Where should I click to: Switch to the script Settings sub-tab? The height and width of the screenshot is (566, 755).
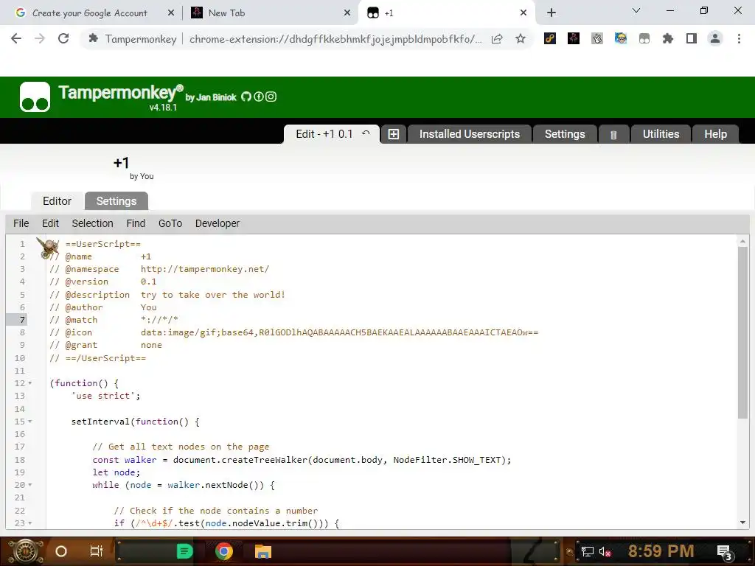coord(116,201)
